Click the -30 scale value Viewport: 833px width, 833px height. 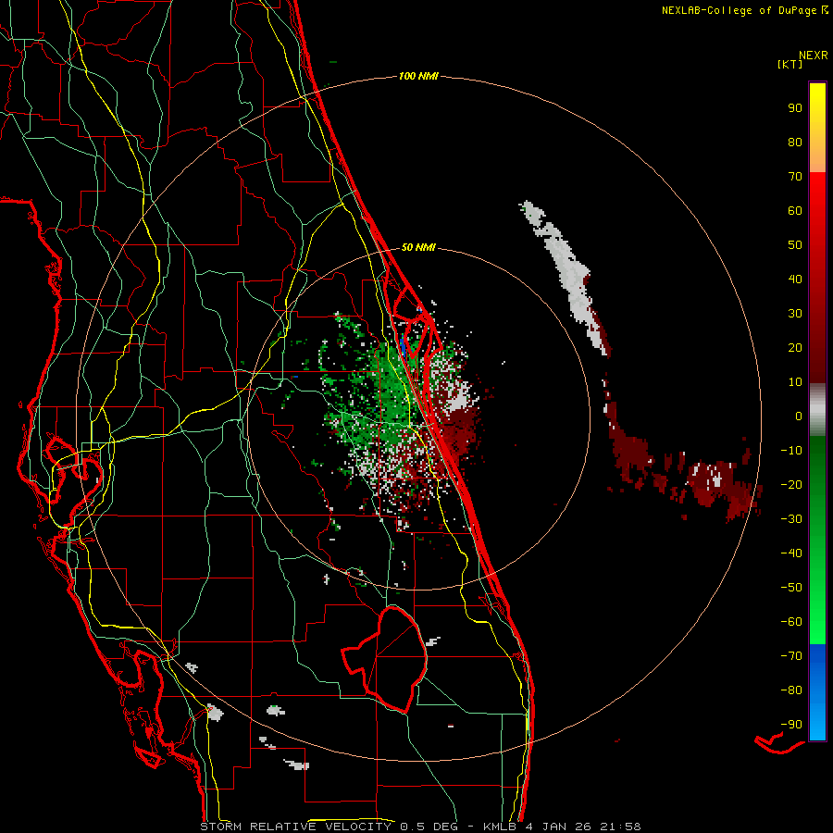(791, 519)
